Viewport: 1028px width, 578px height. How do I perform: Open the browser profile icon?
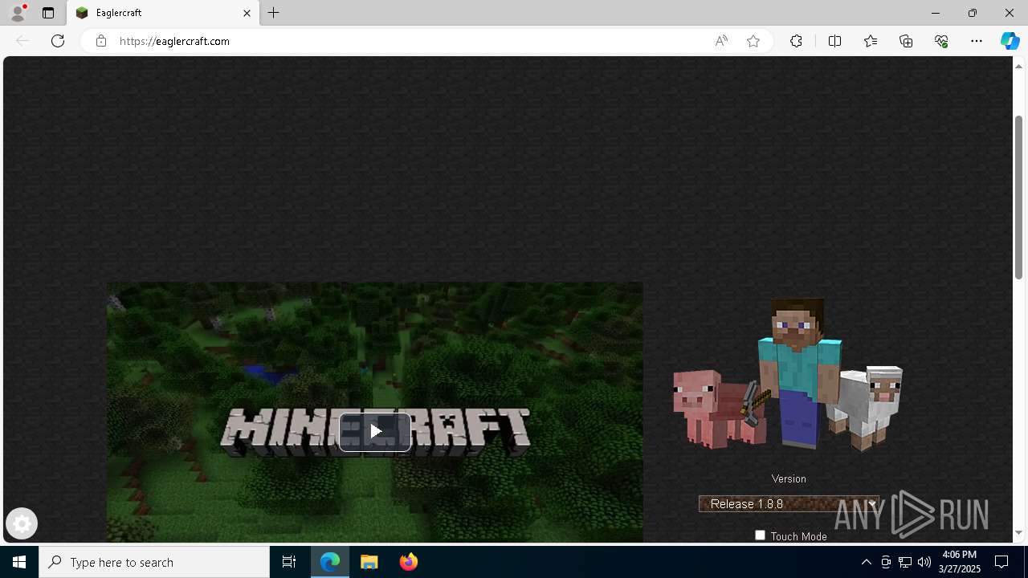(18, 13)
